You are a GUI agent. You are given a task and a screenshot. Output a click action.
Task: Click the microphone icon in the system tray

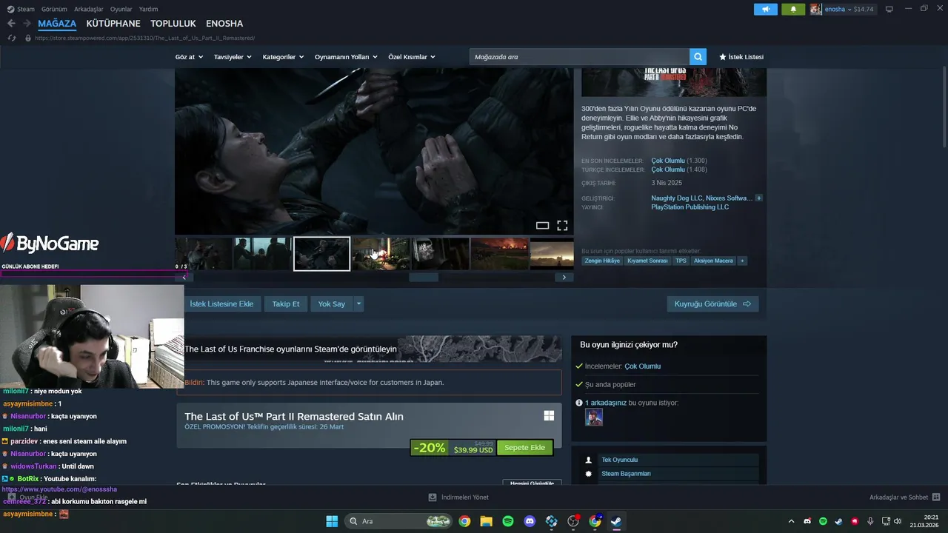point(870,521)
